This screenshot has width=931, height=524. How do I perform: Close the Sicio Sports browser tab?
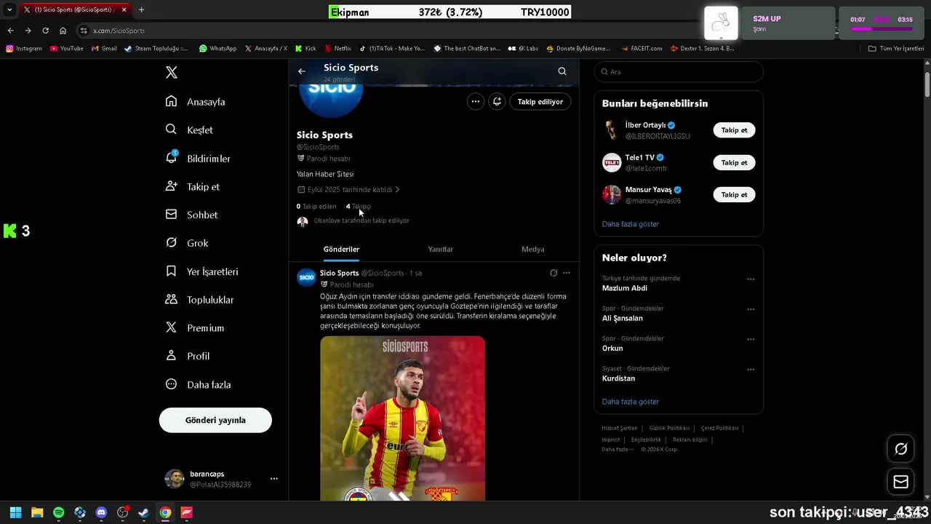coord(124,9)
